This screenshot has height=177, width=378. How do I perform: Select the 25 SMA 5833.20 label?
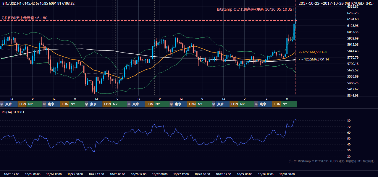click(x=313, y=52)
